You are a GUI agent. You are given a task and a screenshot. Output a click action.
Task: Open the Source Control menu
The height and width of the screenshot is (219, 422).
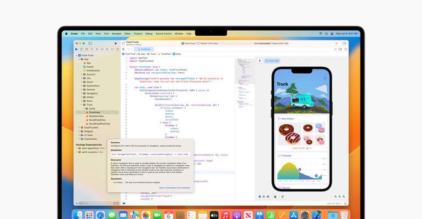coord(164,33)
